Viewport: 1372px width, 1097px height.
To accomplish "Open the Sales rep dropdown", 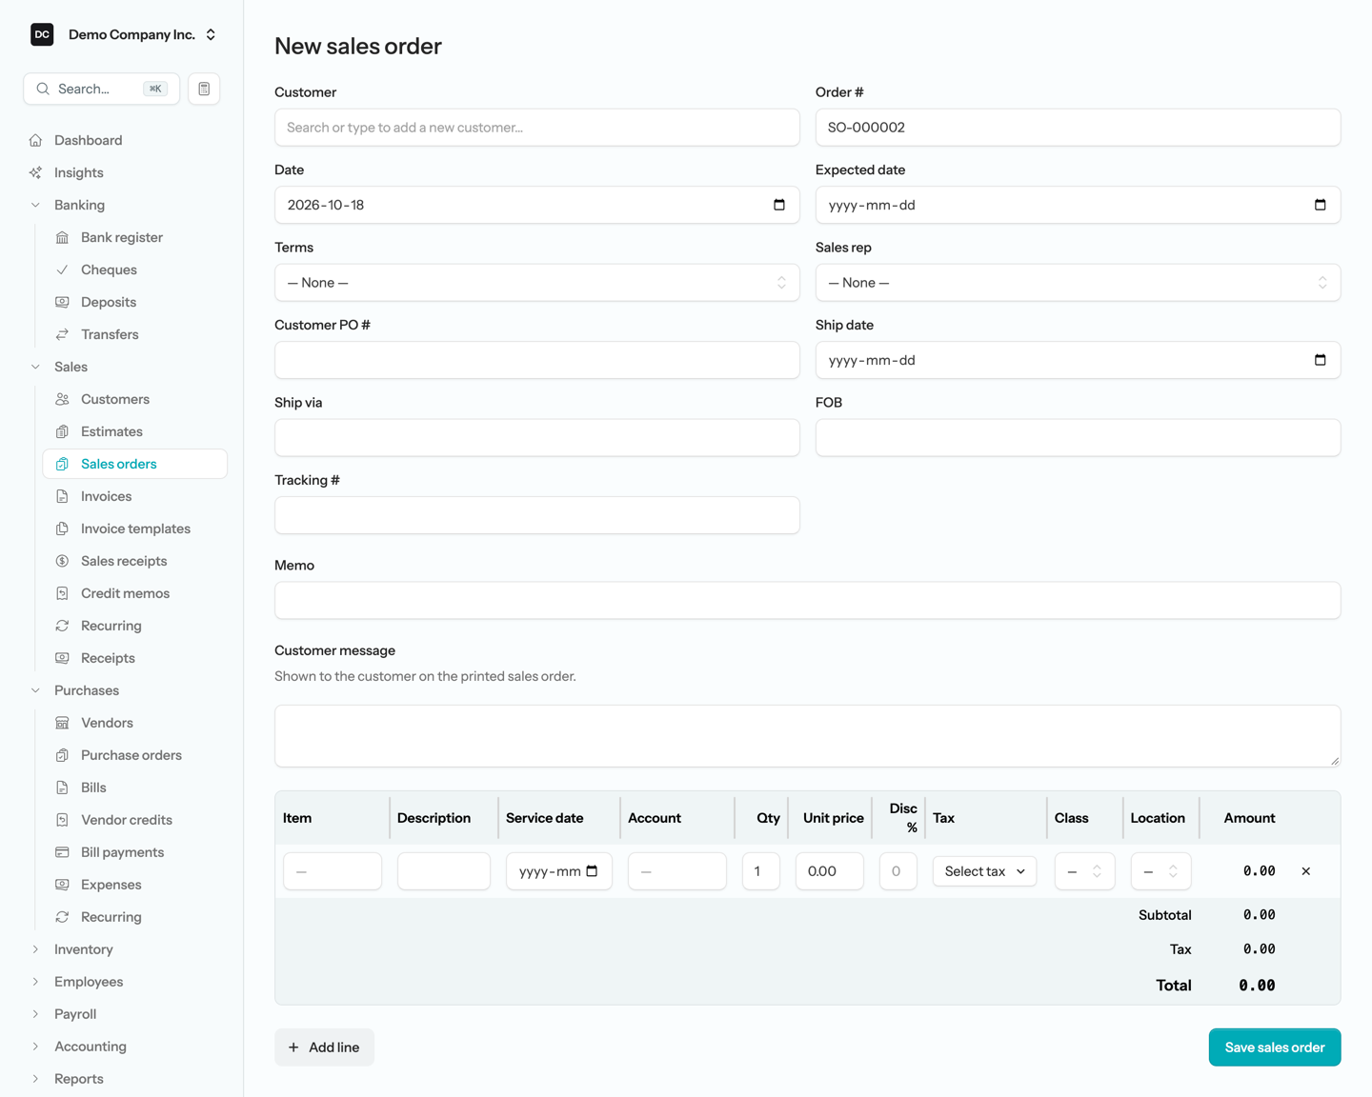I will tap(1079, 283).
